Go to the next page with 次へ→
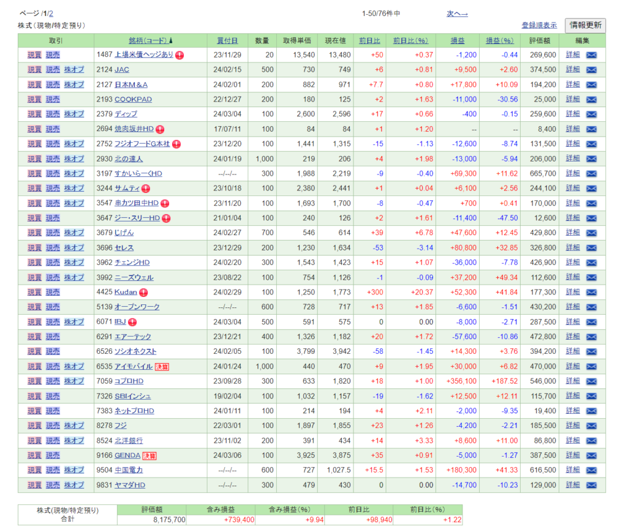This screenshot has height=532, width=634. [457, 14]
